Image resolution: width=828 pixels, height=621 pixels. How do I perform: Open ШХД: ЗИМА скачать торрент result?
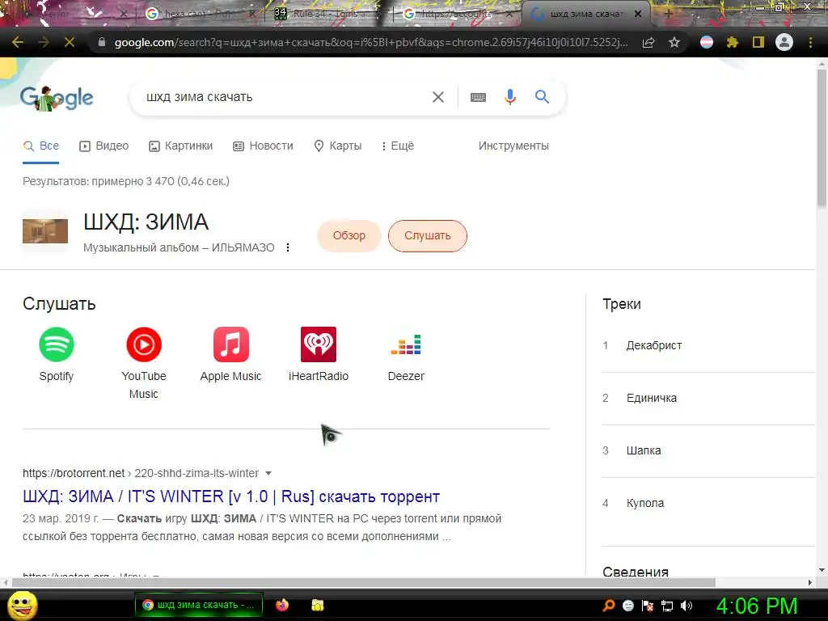tap(231, 496)
